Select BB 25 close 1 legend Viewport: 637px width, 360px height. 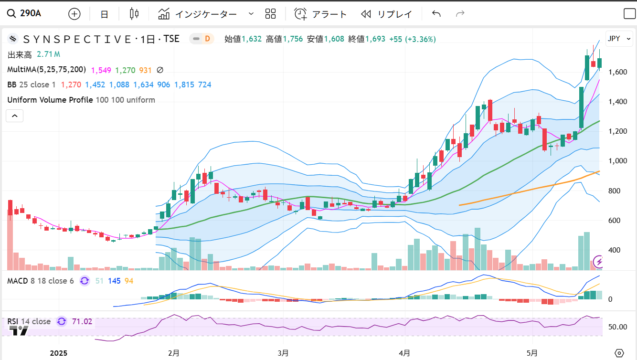click(32, 85)
